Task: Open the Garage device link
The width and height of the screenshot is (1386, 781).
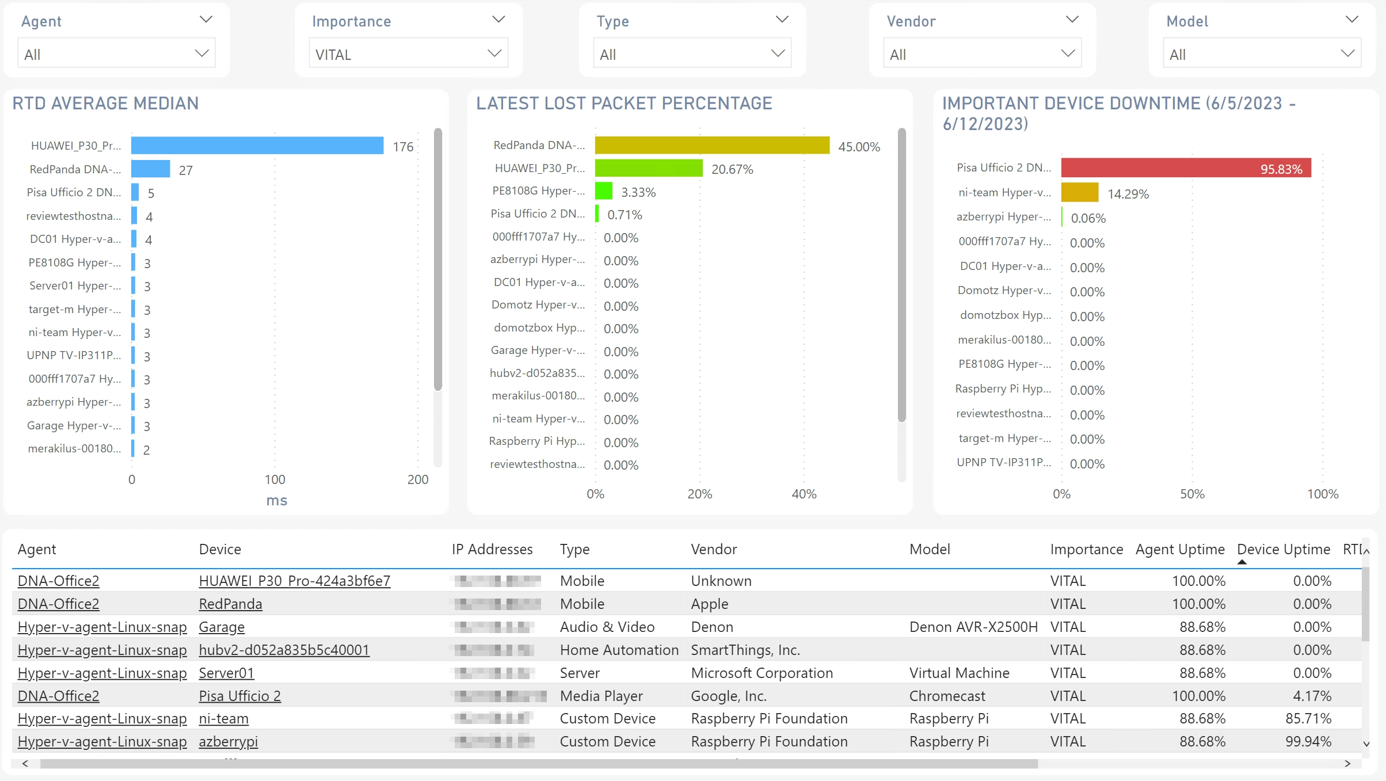Action: coord(222,627)
